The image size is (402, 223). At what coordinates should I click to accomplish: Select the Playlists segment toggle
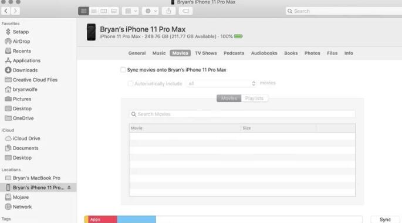(254, 98)
